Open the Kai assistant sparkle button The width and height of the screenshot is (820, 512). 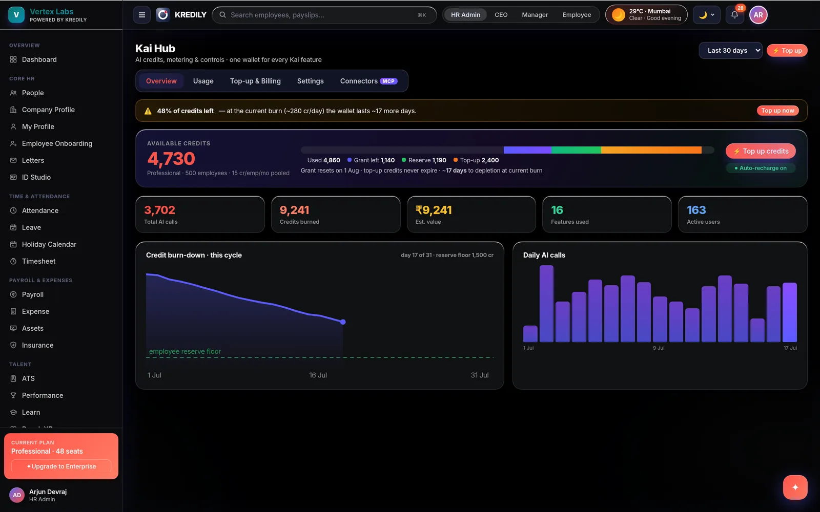tap(795, 487)
